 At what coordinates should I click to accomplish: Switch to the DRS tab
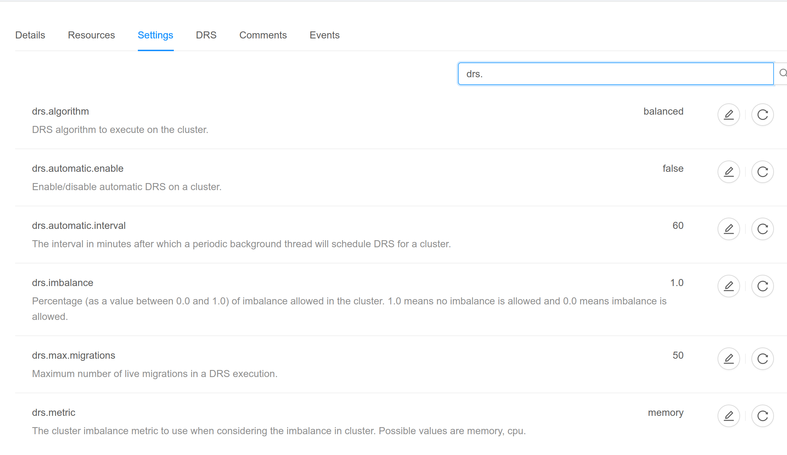click(206, 35)
